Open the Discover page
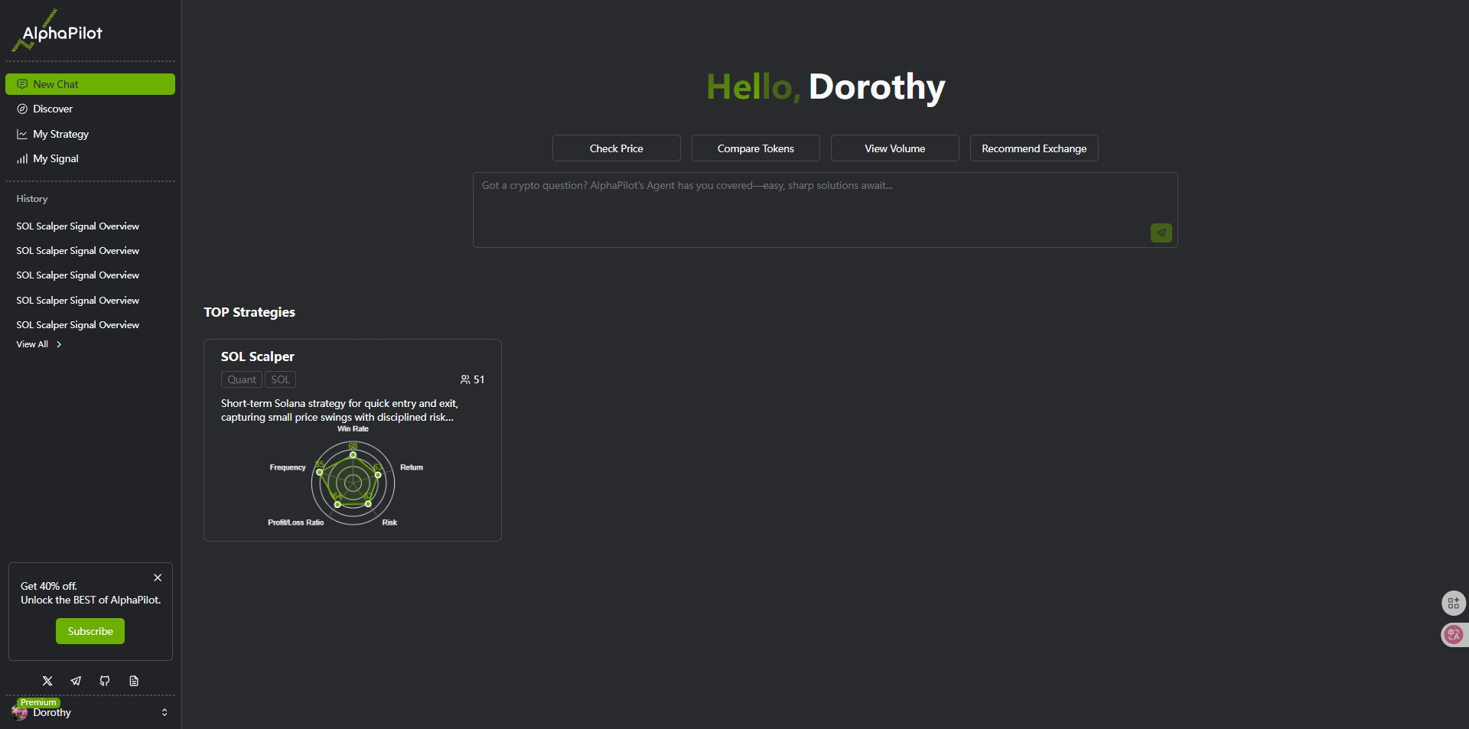 90,109
